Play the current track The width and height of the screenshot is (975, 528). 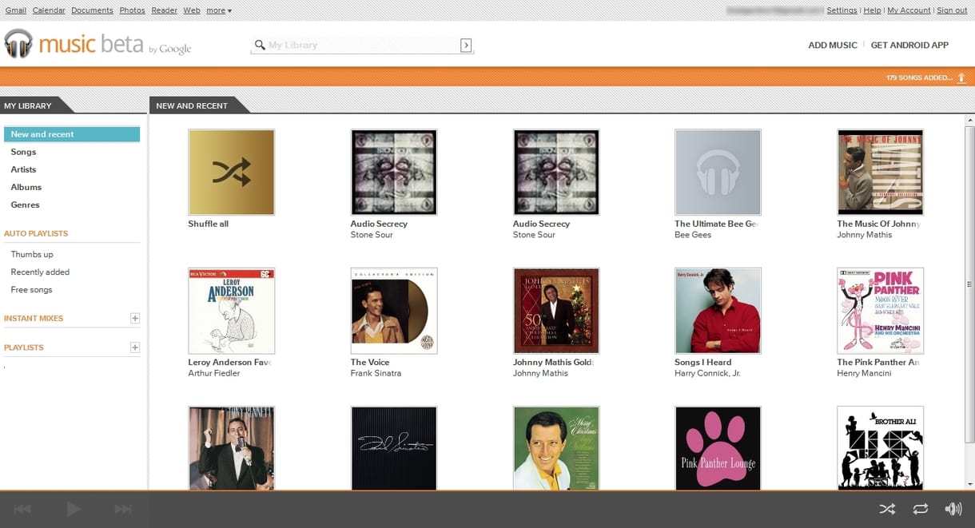tap(74, 509)
